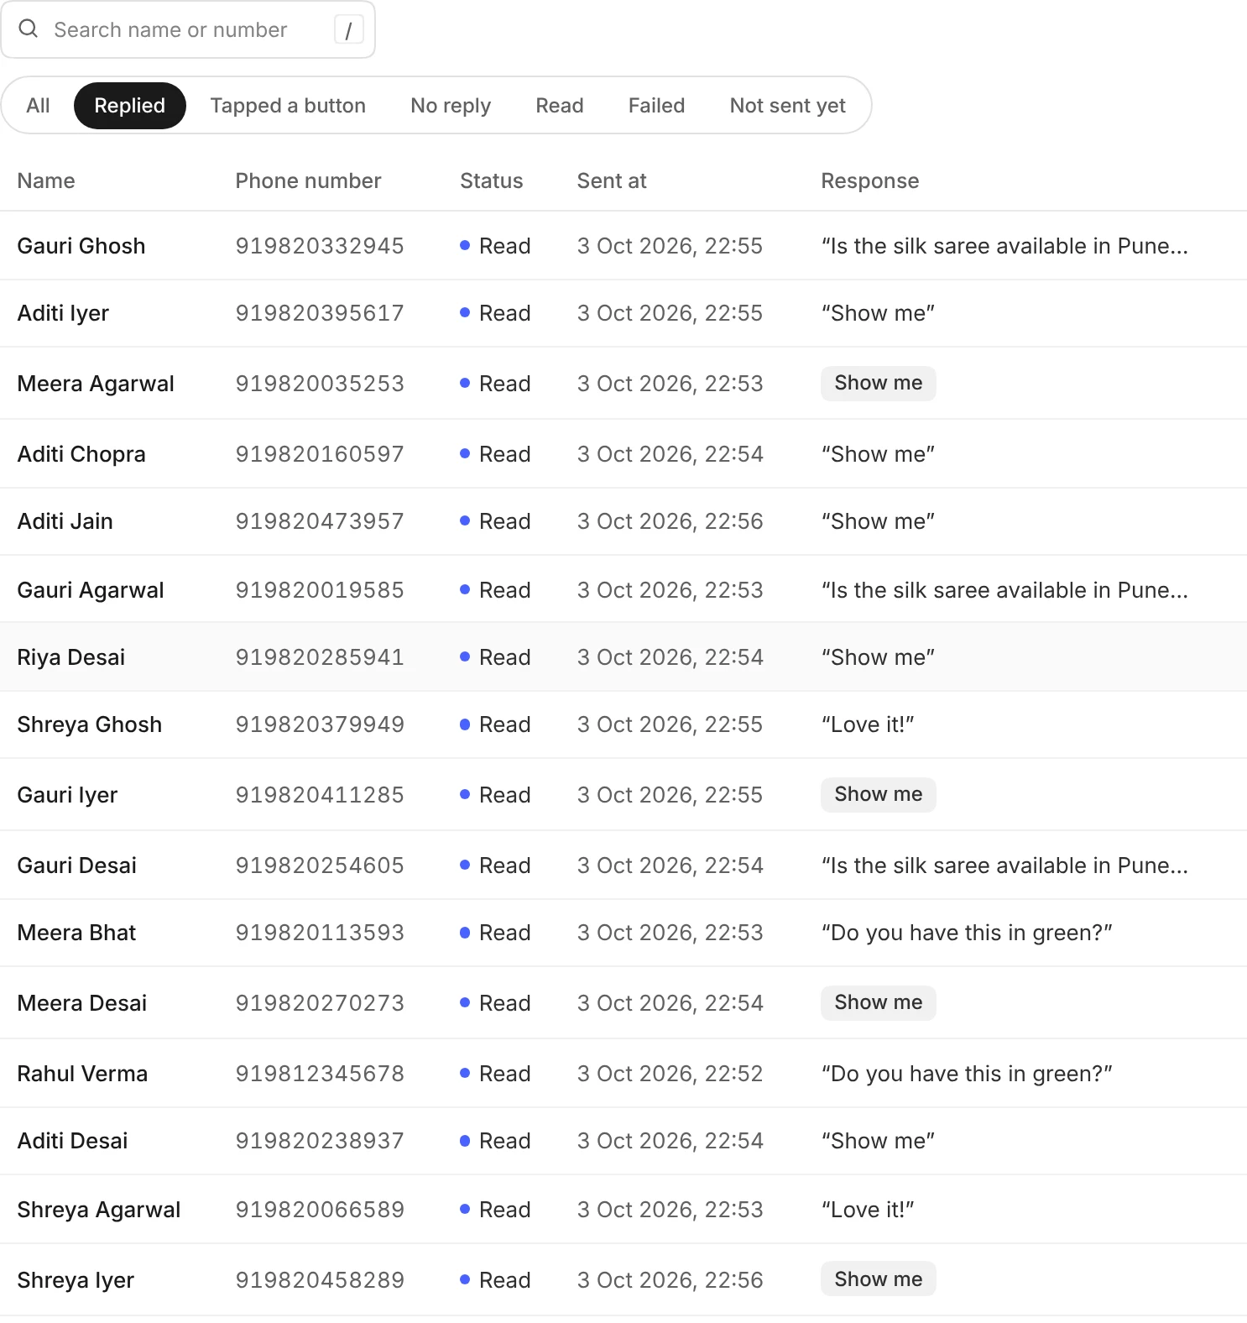Image resolution: width=1247 pixels, height=1323 pixels.
Task: Click Shreya Iyer's Show me button
Action: (x=879, y=1280)
